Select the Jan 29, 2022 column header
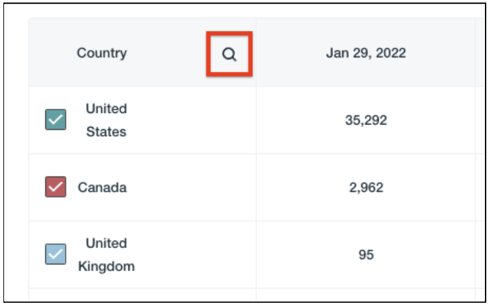 coord(366,53)
